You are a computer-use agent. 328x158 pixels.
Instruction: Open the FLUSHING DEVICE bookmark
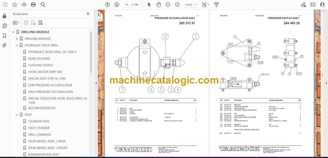40,65
